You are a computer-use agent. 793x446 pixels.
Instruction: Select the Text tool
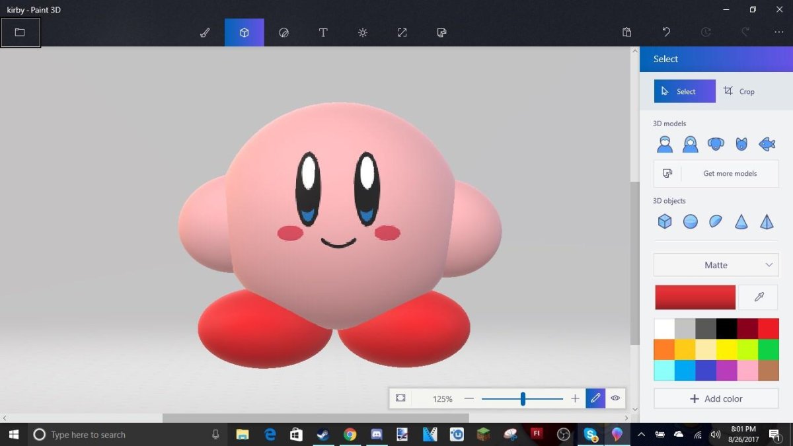click(x=323, y=32)
